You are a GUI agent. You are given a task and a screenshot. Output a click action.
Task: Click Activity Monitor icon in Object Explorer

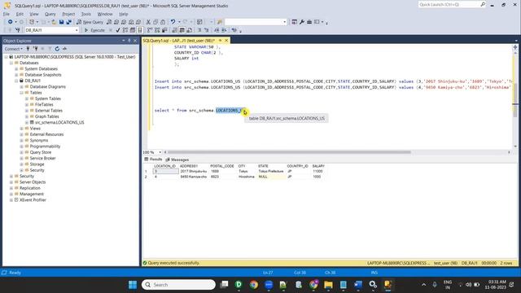click(64, 49)
